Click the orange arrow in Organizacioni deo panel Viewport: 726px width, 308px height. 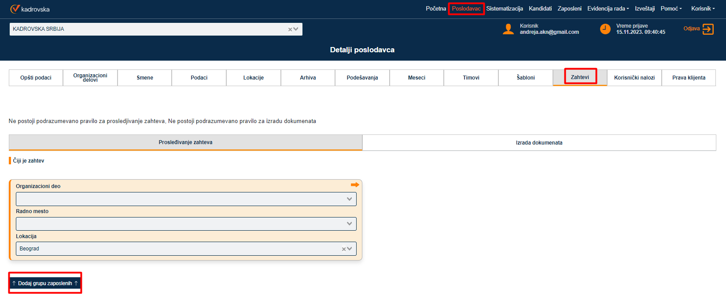pos(355,185)
